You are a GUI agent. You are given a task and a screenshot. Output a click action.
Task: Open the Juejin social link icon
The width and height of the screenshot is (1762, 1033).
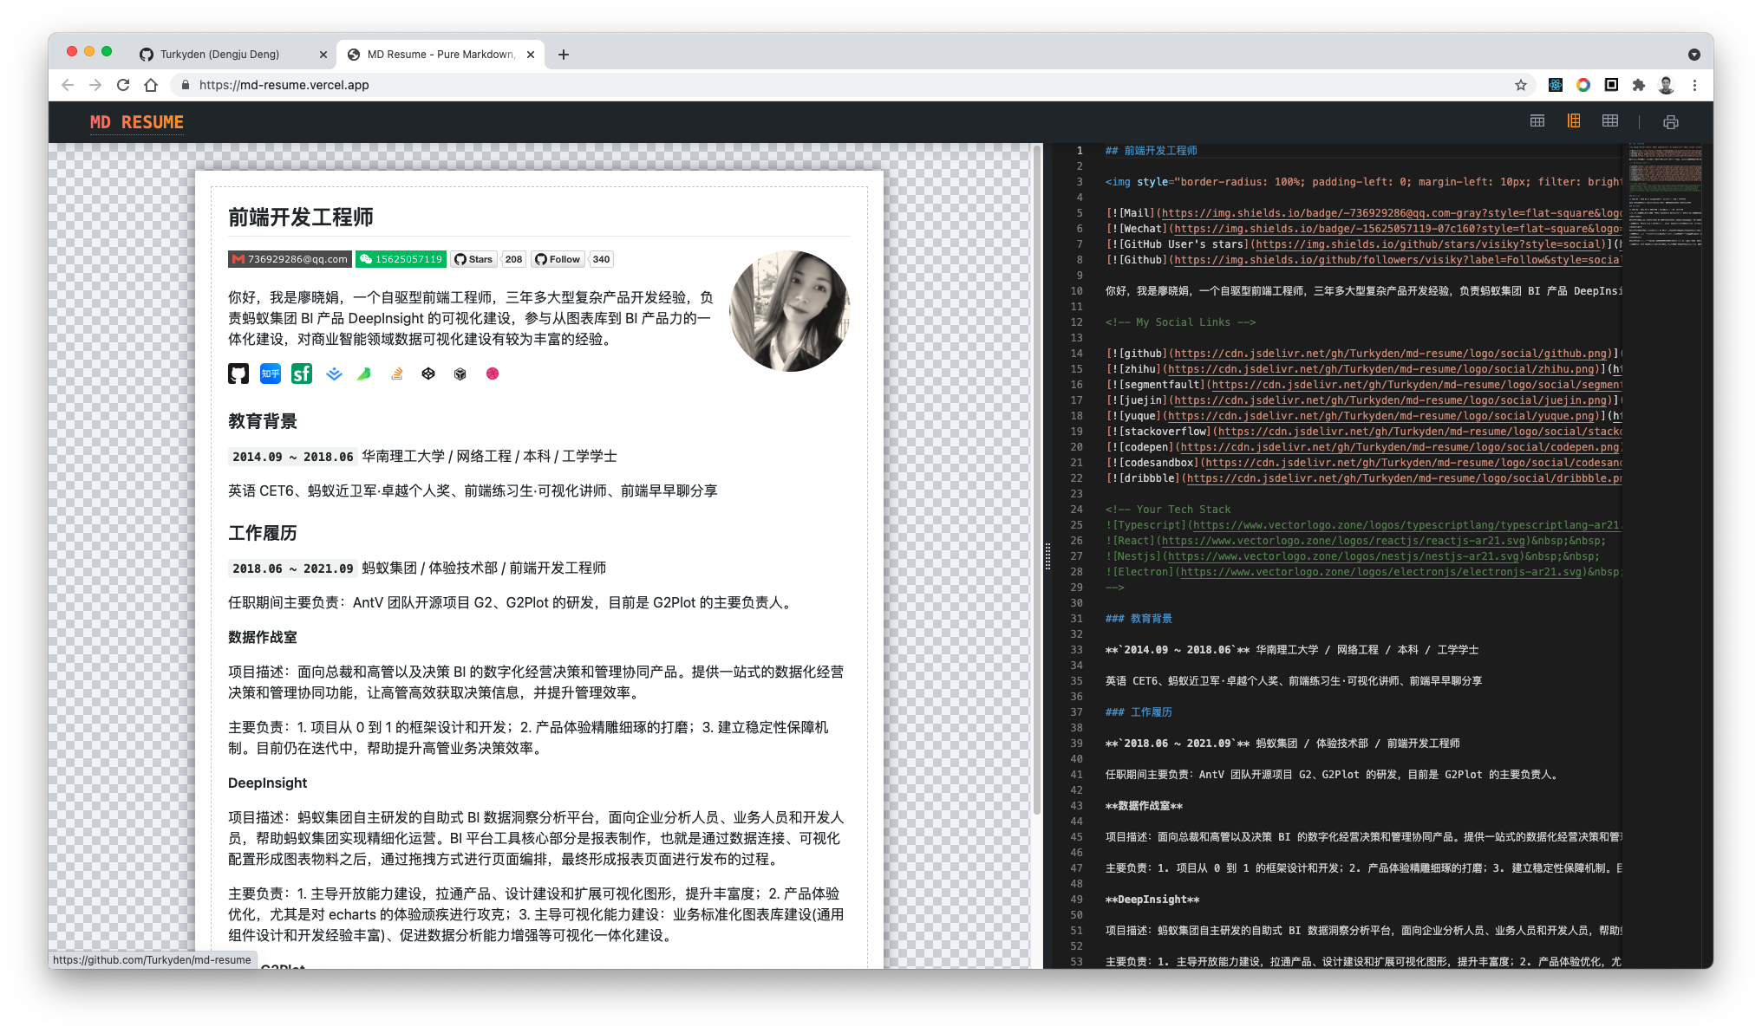[x=333, y=374]
